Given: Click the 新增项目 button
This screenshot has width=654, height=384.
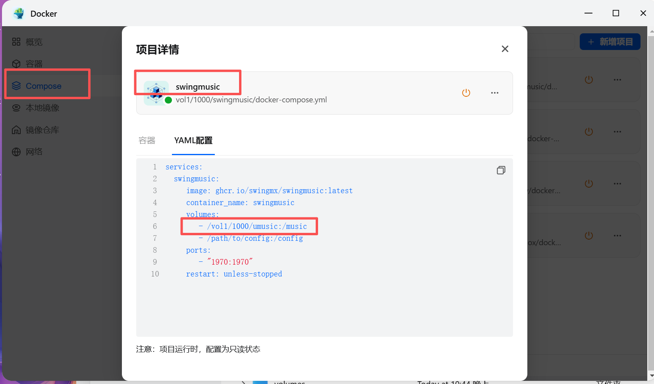Looking at the screenshot, I should tap(610, 42).
